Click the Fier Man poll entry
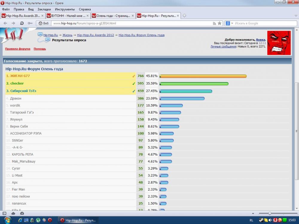Screen dimensions: 299x224 [18, 190]
